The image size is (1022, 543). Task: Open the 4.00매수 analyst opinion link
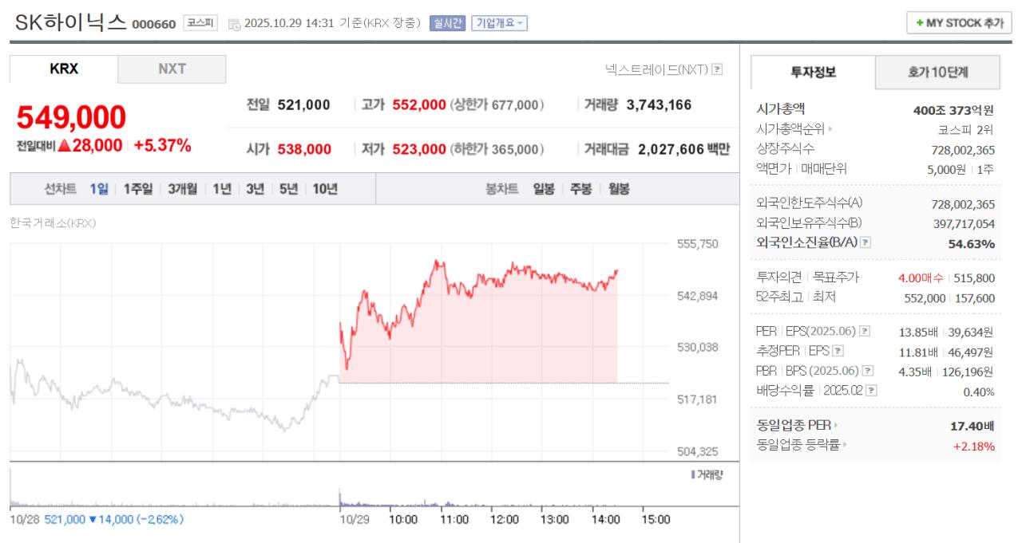pos(921,277)
